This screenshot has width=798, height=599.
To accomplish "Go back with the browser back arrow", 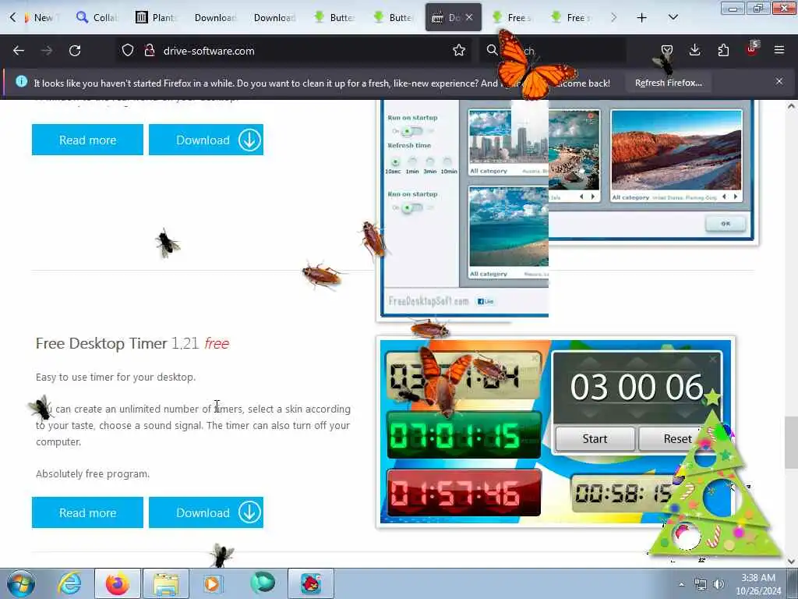I will 19,51.
